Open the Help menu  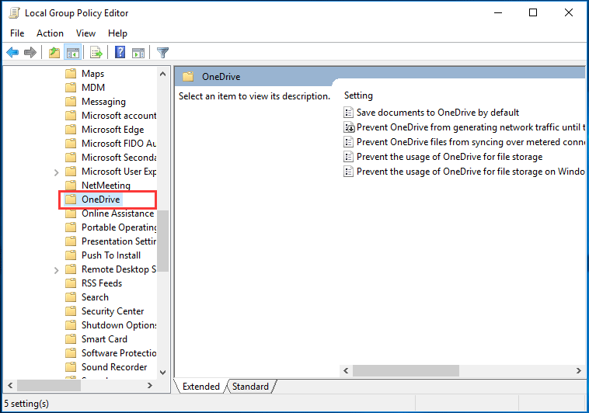click(117, 33)
